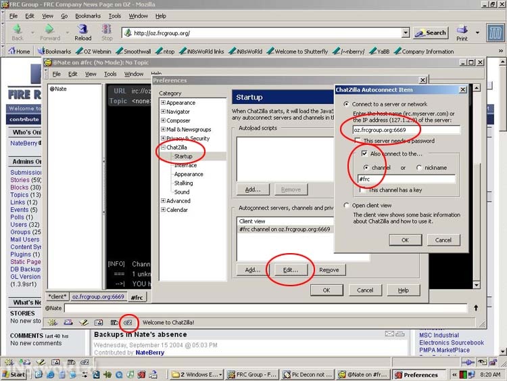Open ChatZilla window's View menu
507x381 pixels.
click(x=91, y=74)
